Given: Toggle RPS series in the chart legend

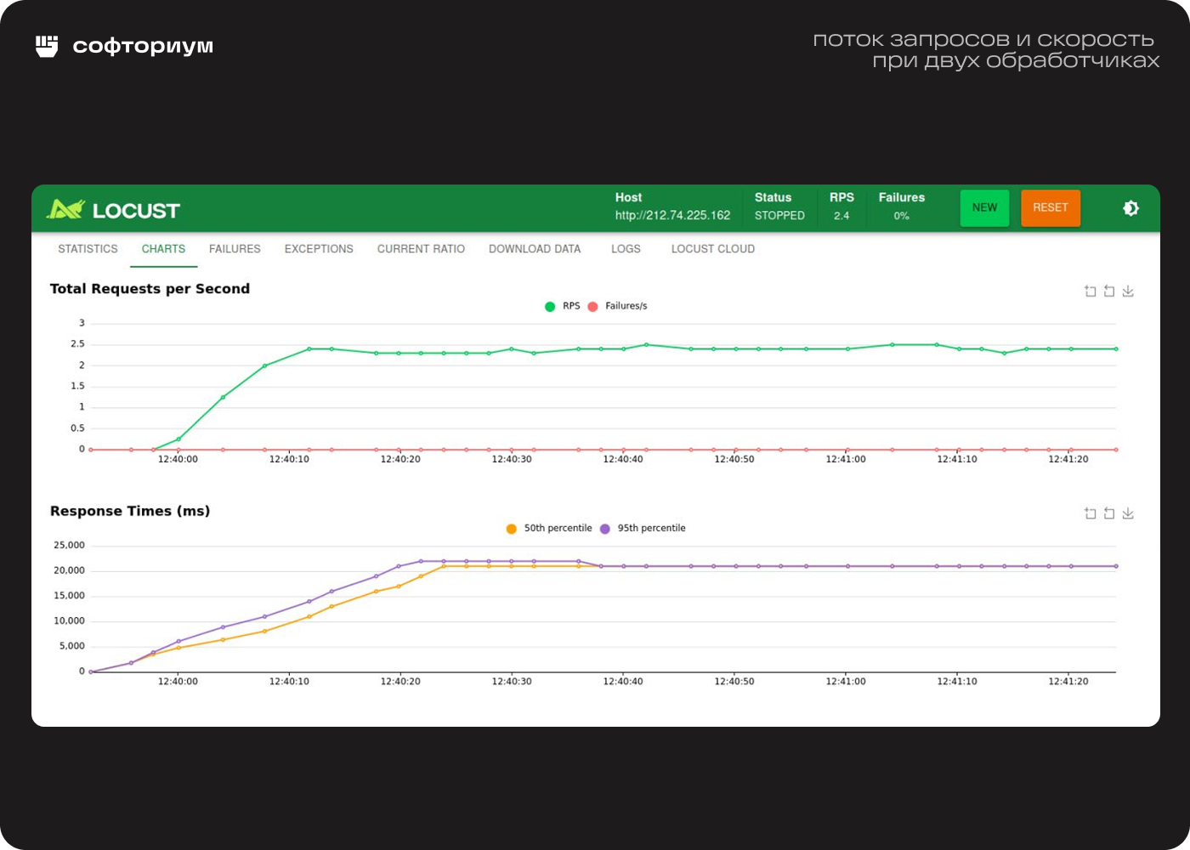Looking at the screenshot, I should click(563, 306).
